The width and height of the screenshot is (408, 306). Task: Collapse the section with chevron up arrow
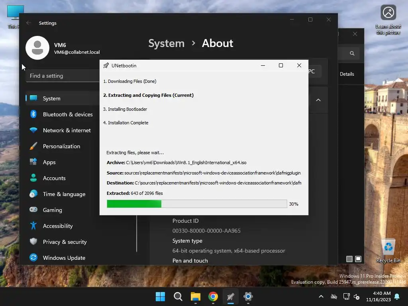pos(318,100)
